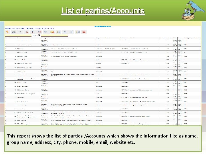Click the clear filter icon beside the flag icon
Image resolution: width=206 pixels, height=155 pixels.
tap(27, 32)
